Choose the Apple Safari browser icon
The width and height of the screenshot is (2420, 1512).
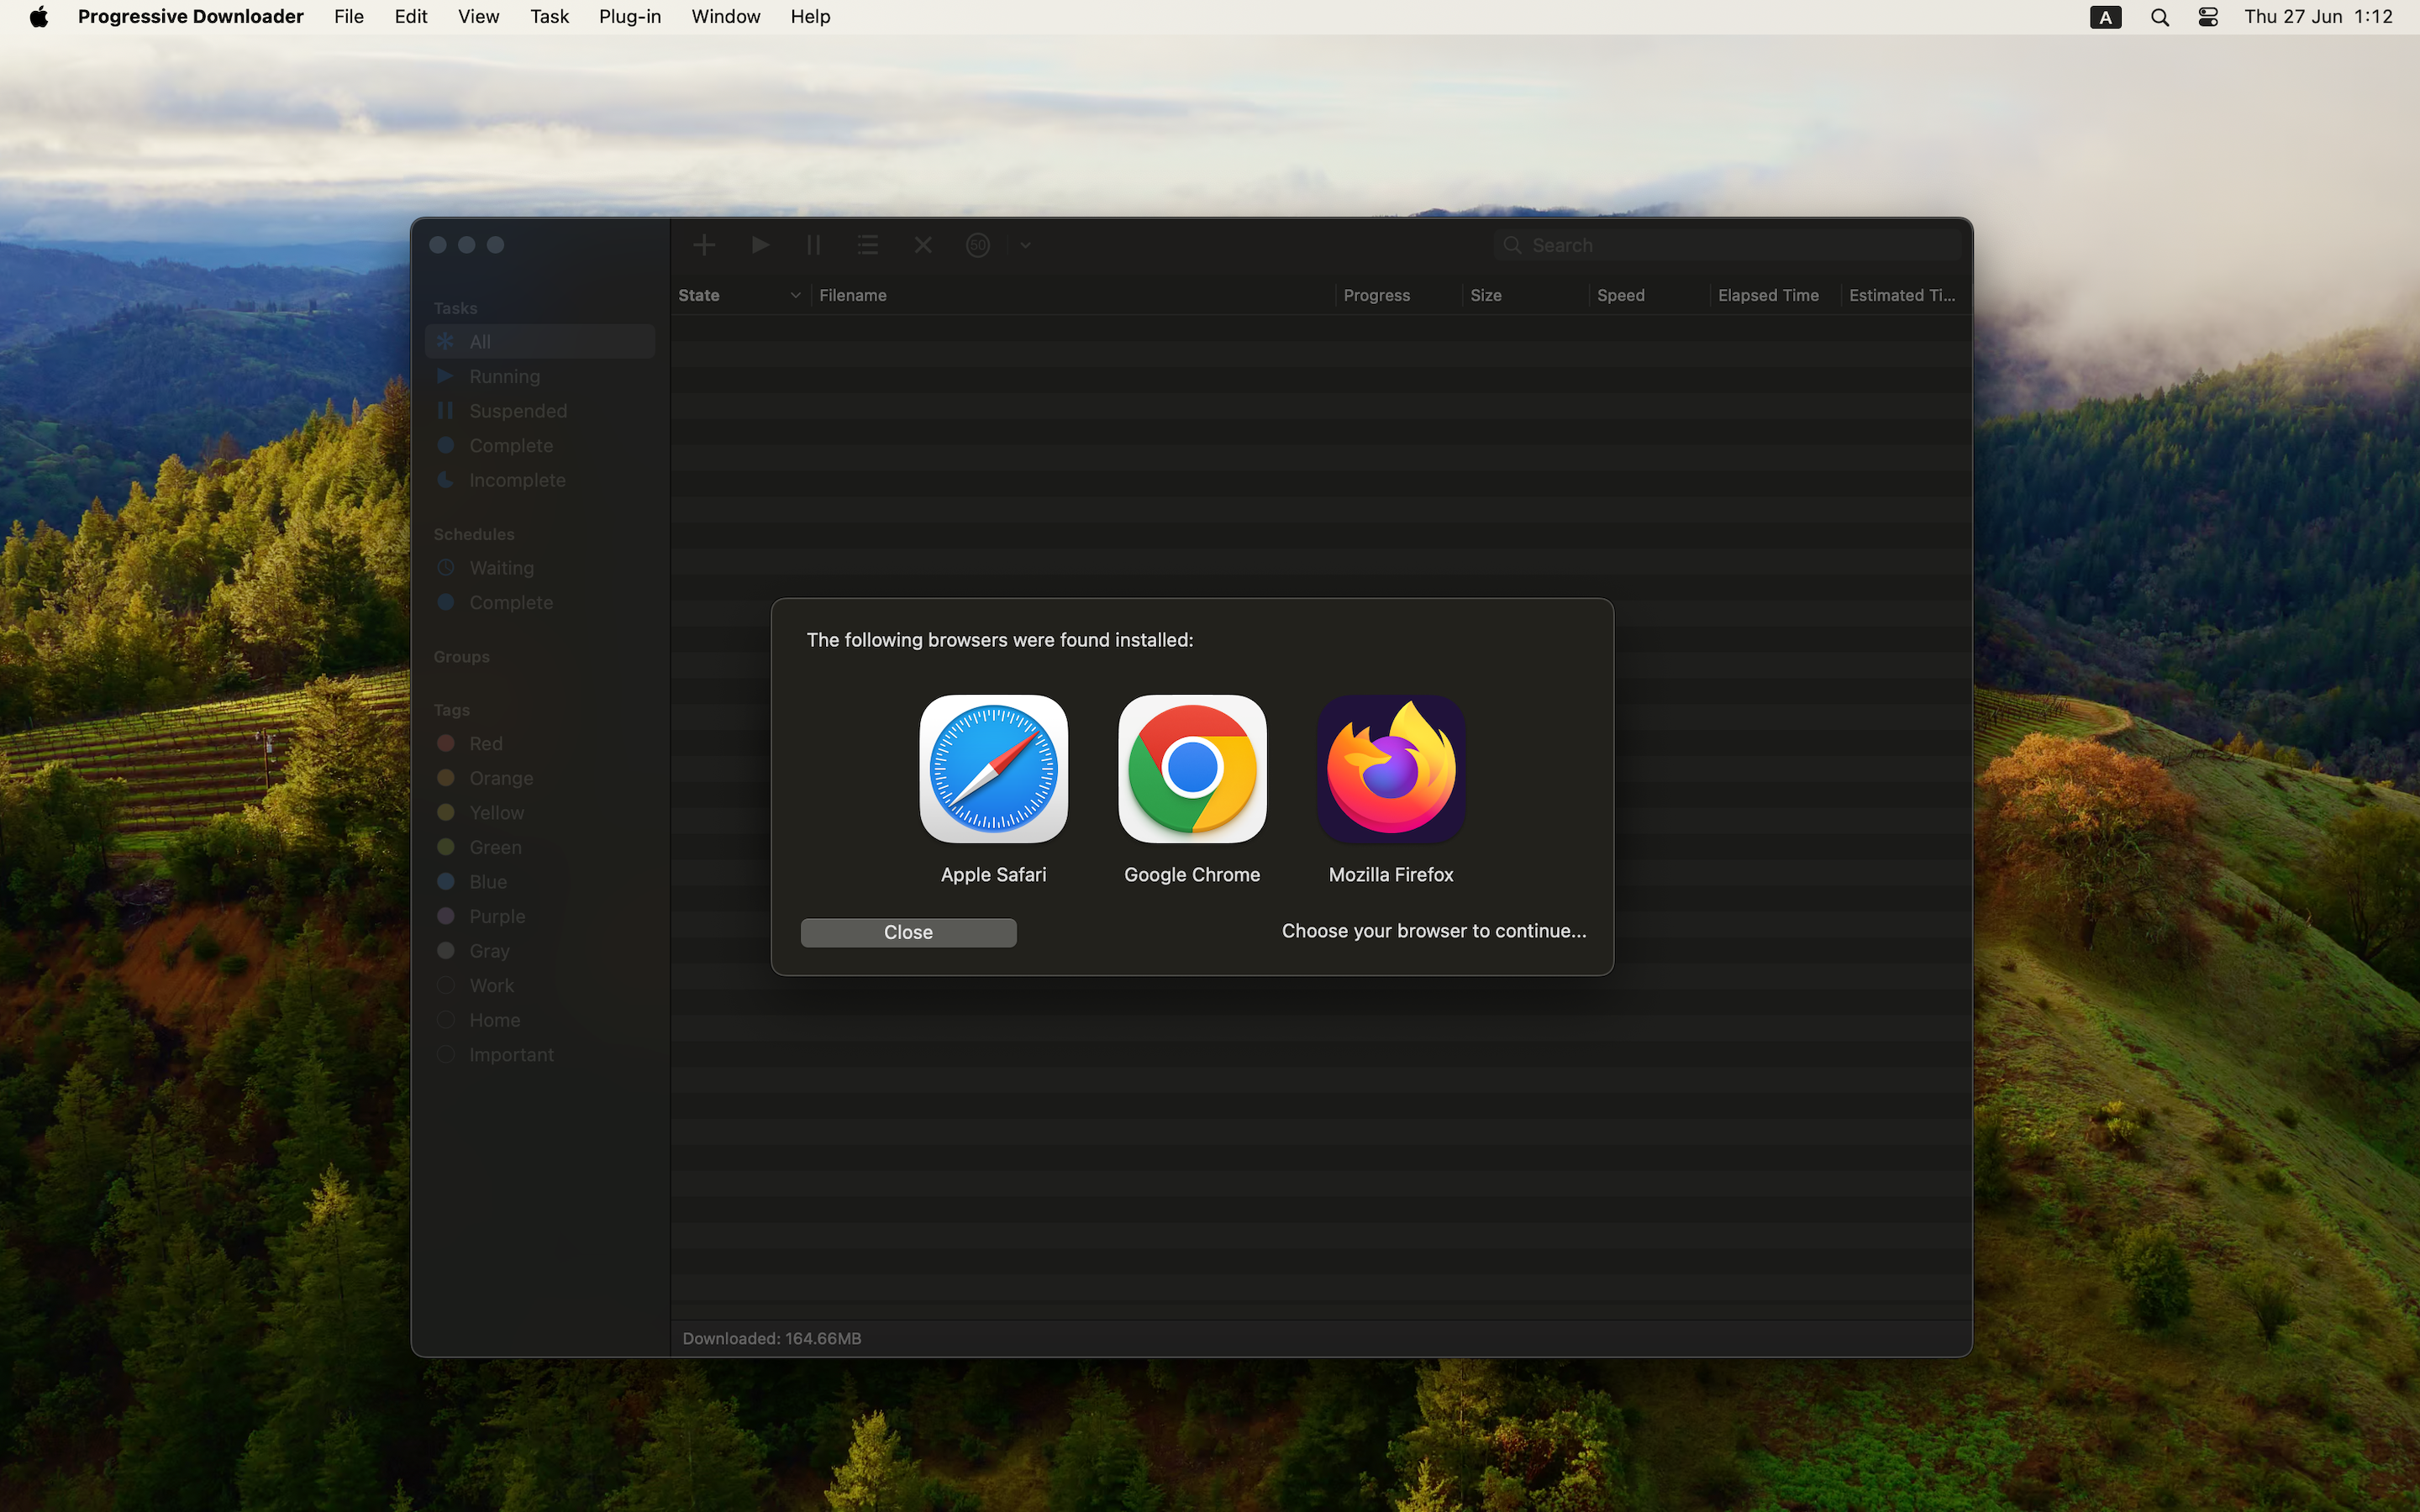point(993,768)
